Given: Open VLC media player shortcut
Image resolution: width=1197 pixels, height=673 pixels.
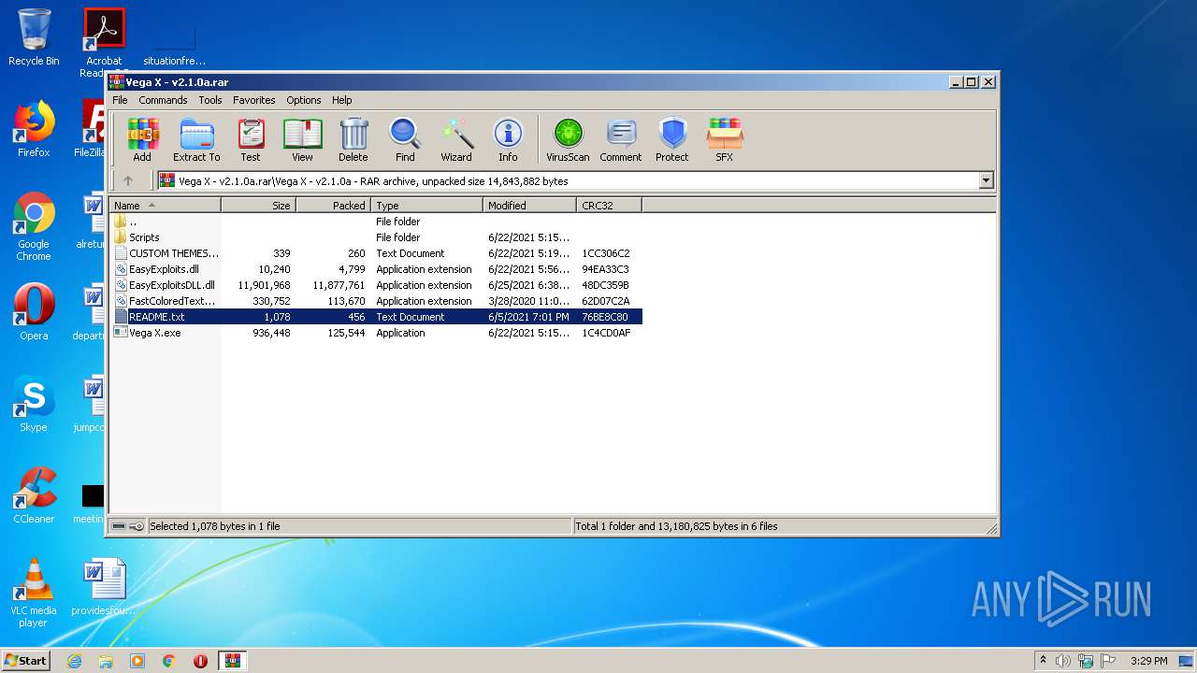Looking at the screenshot, I should tap(34, 593).
